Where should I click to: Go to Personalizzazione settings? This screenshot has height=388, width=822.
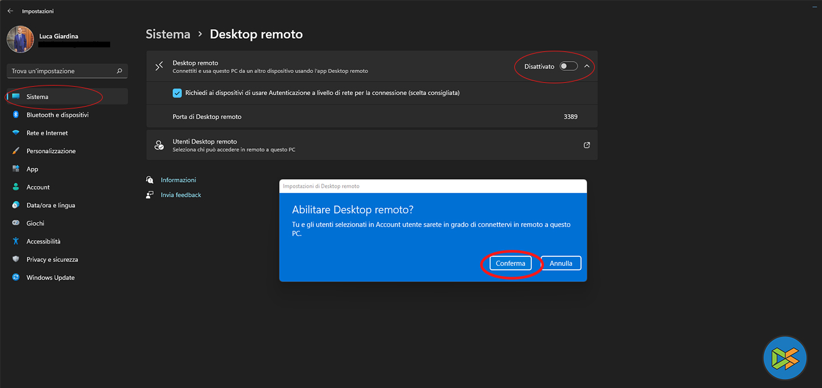click(51, 151)
